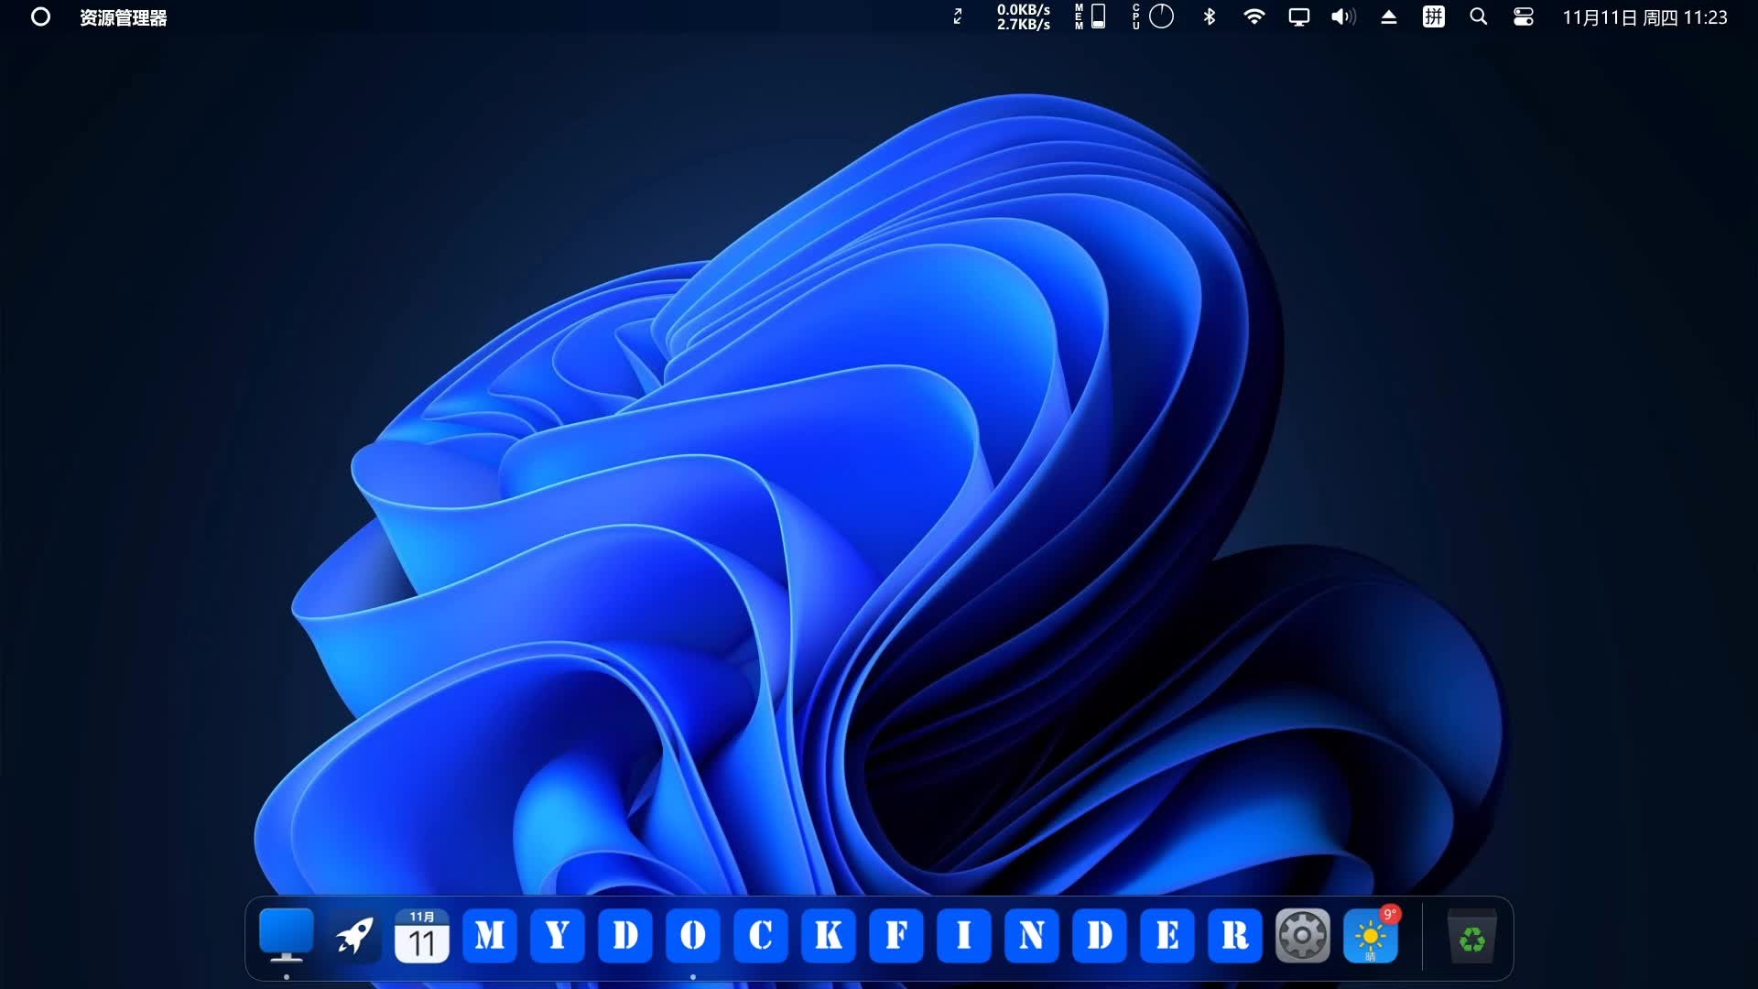The height and width of the screenshot is (989, 1758).
Task: Click the Wi-Fi icon in menu bar
Action: tap(1253, 16)
